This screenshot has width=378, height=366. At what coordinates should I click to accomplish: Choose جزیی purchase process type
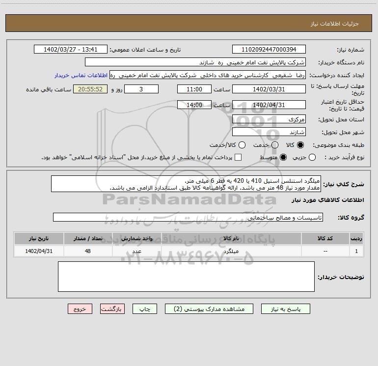click(312, 158)
